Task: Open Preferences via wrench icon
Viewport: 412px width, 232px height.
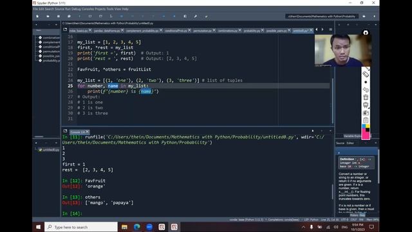Action: [196, 16]
